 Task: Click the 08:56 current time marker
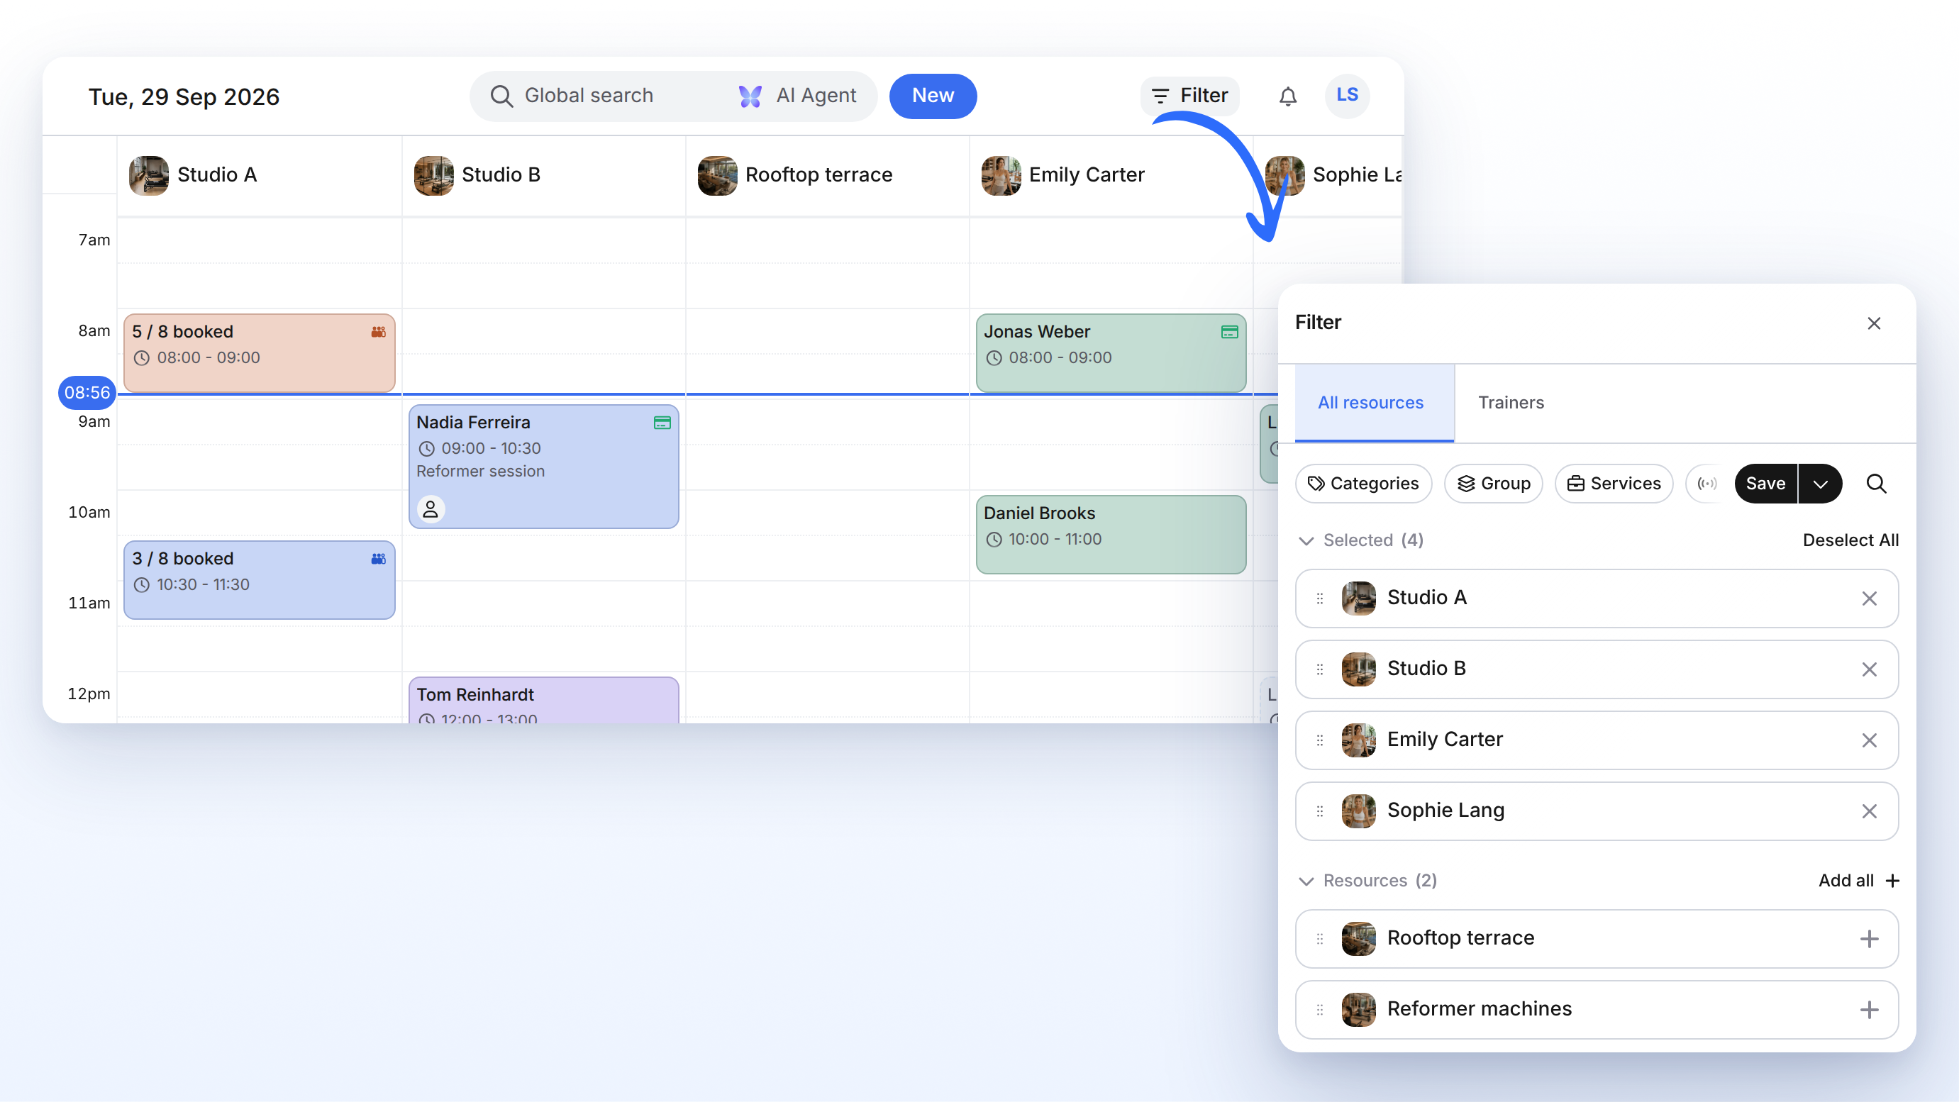pyautogui.click(x=87, y=392)
